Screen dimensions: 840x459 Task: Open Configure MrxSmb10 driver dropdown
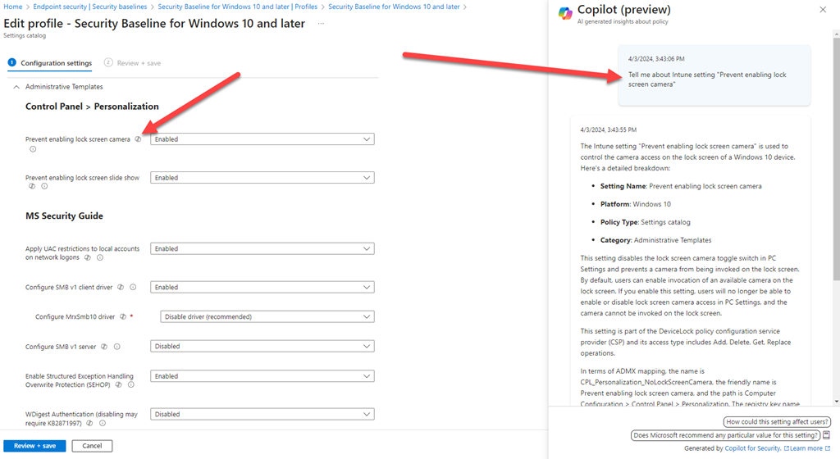pyautogui.click(x=267, y=316)
